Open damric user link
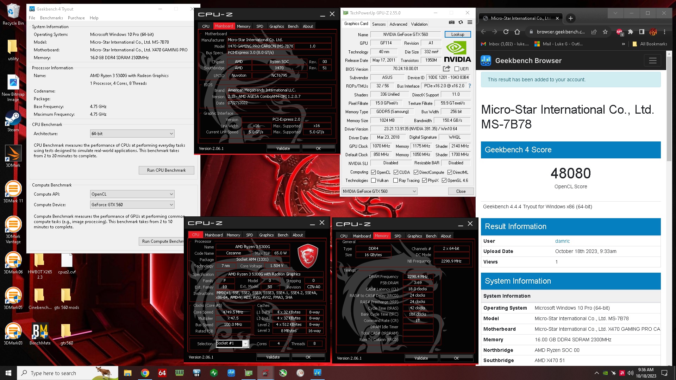676x380 pixels. [562, 241]
